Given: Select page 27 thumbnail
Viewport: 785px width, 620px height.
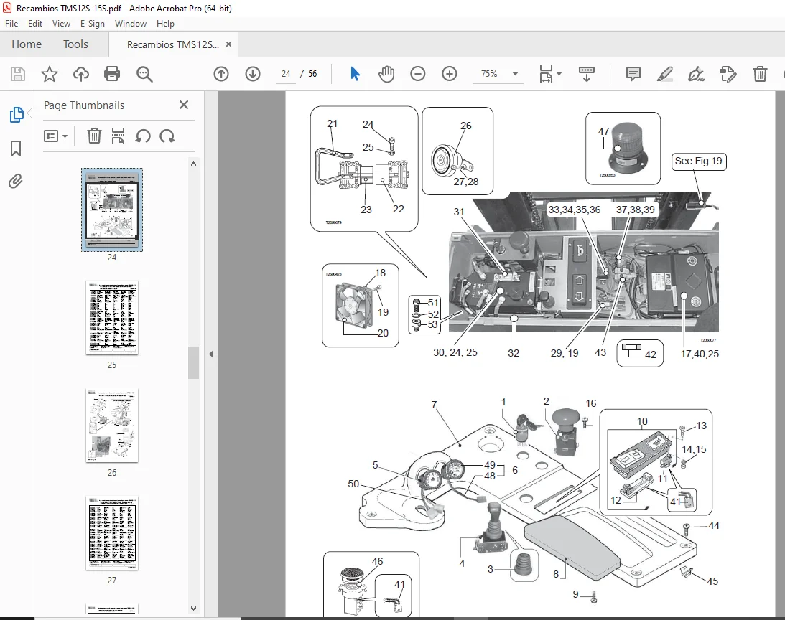Looking at the screenshot, I should point(111,533).
